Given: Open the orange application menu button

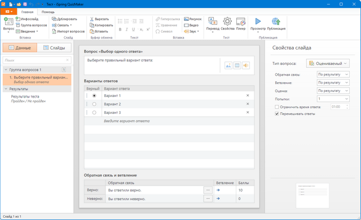Looking at the screenshot, I should (x=9, y=11).
